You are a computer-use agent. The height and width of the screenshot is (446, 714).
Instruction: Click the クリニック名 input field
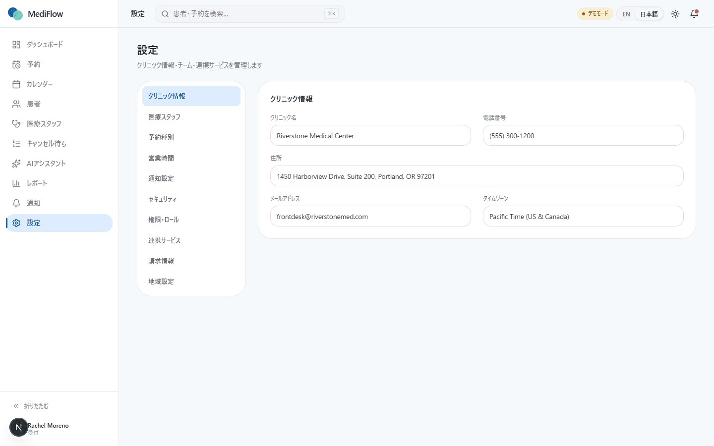(x=370, y=135)
